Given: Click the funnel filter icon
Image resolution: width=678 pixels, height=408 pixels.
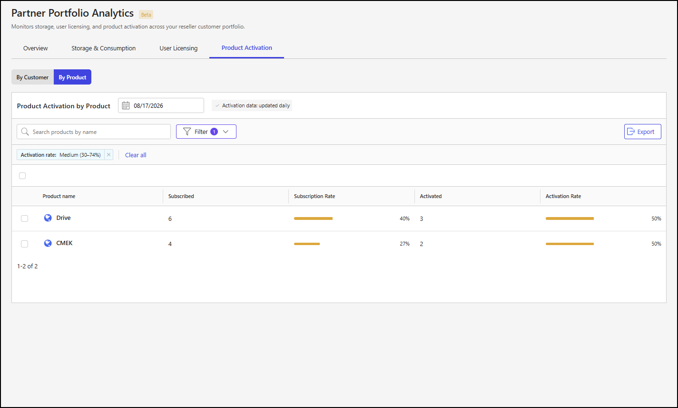Looking at the screenshot, I should [187, 132].
